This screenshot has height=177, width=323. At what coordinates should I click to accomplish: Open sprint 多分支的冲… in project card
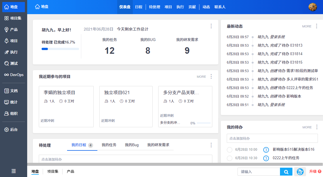point(170,123)
